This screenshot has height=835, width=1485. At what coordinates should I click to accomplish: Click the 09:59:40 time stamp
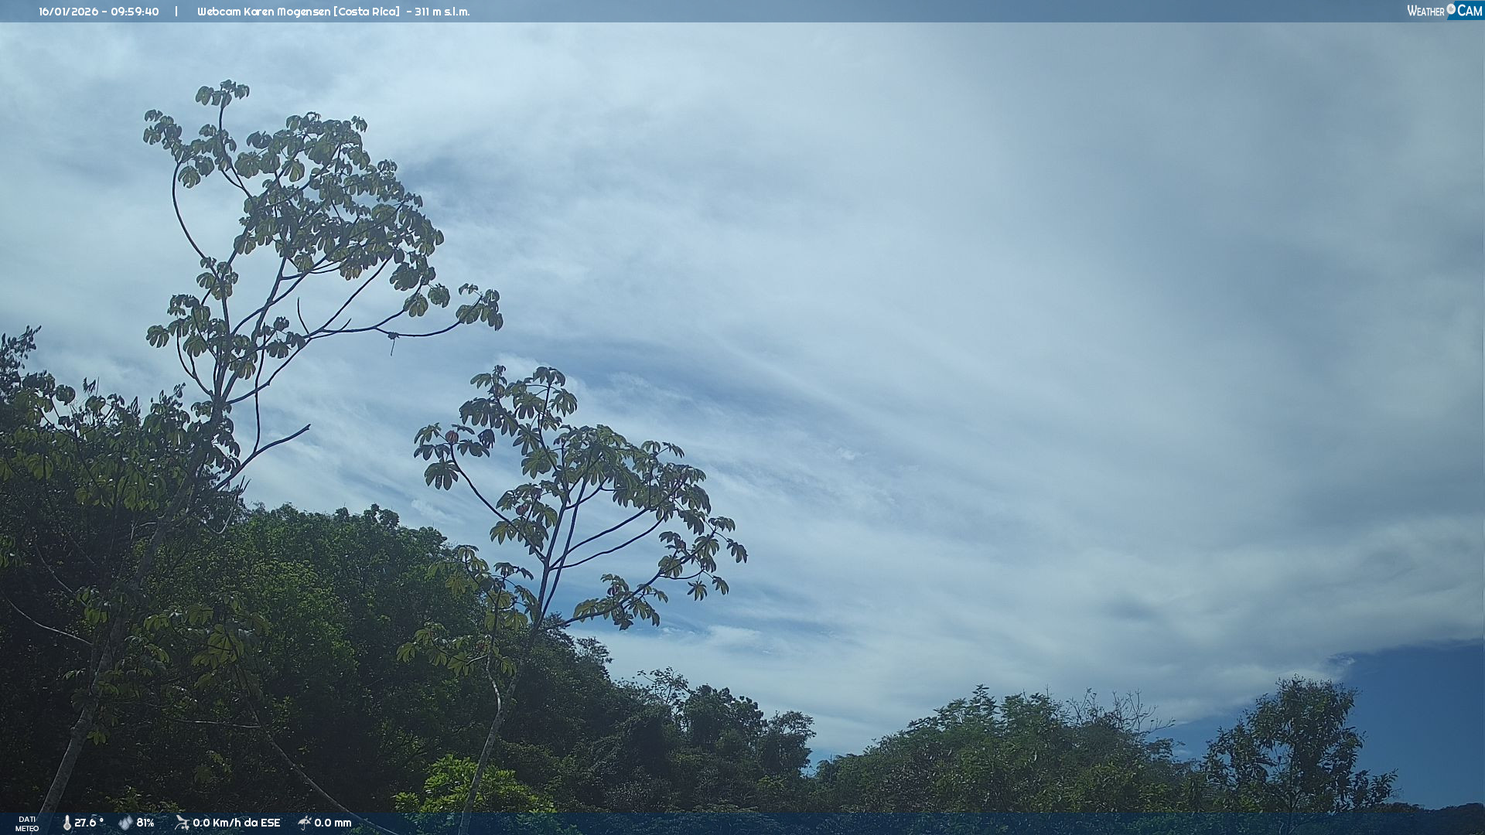(135, 12)
